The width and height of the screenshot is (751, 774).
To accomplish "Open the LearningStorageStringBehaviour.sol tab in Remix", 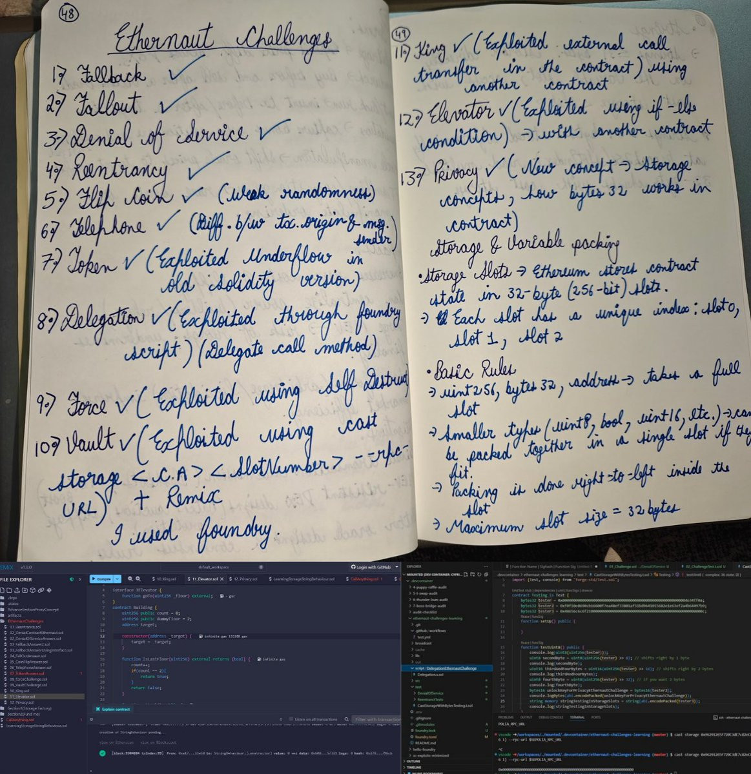I will pos(301,579).
